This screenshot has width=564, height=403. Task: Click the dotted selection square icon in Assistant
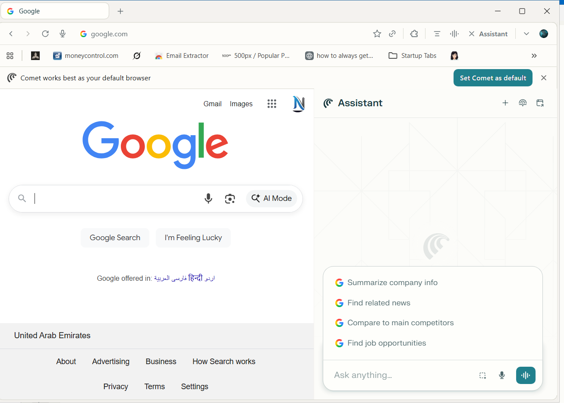pyautogui.click(x=483, y=375)
